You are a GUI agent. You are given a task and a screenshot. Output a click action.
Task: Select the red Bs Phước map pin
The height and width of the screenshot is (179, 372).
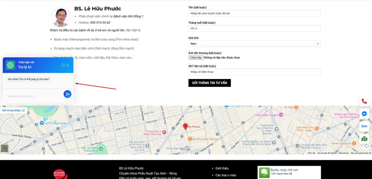pyautogui.click(x=185, y=127)
